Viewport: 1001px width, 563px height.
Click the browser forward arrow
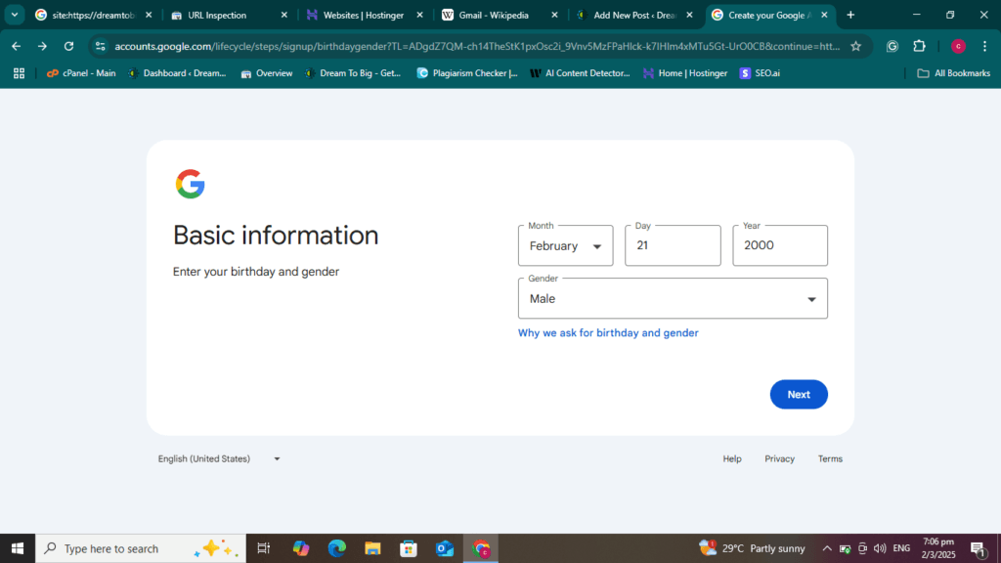pyautogui.click(x=42, y=46)
